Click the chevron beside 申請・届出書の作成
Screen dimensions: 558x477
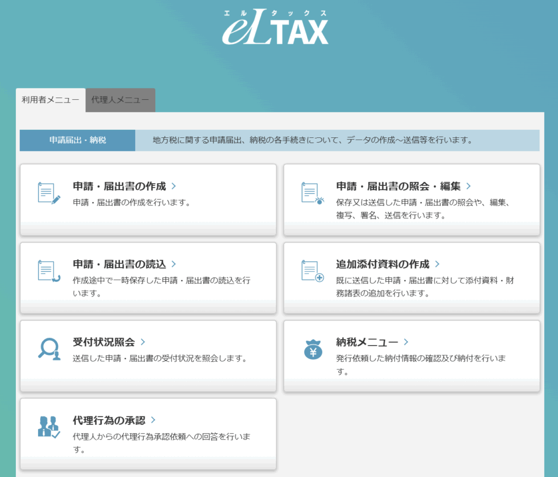click(x=174, y=186)
